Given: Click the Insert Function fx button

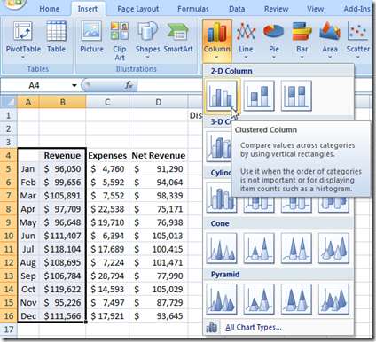Looking at the screenshot, I should click(x=129, y=86).
